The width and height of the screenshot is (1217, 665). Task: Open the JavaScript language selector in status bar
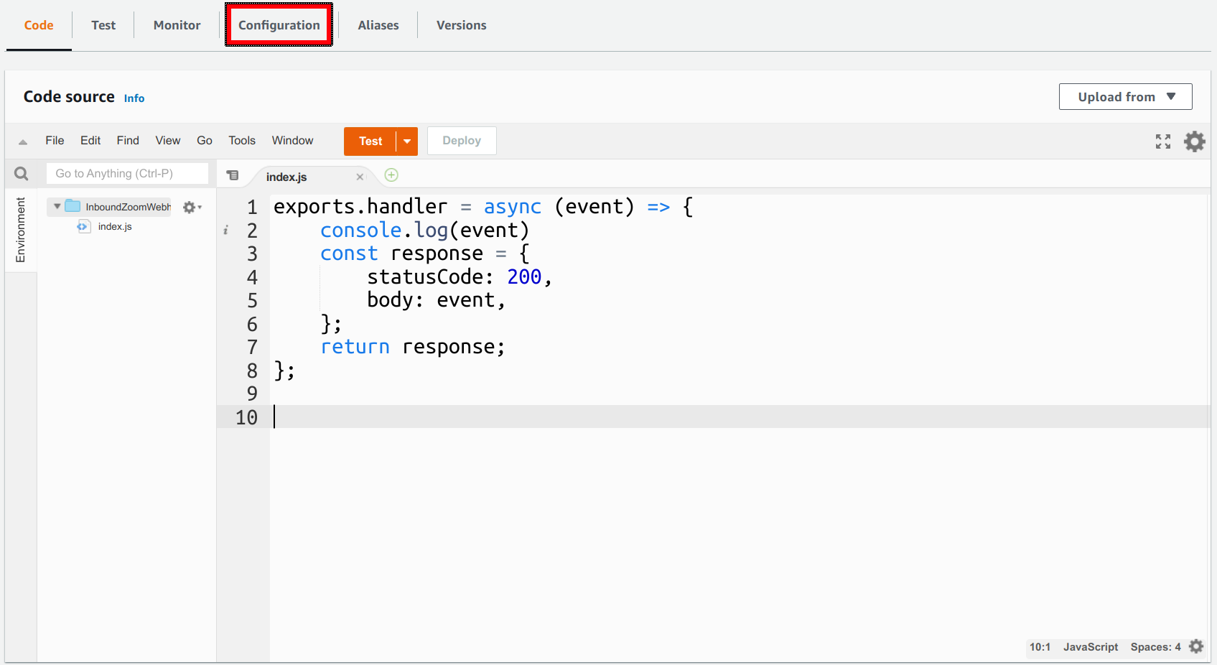point(1090,646)
